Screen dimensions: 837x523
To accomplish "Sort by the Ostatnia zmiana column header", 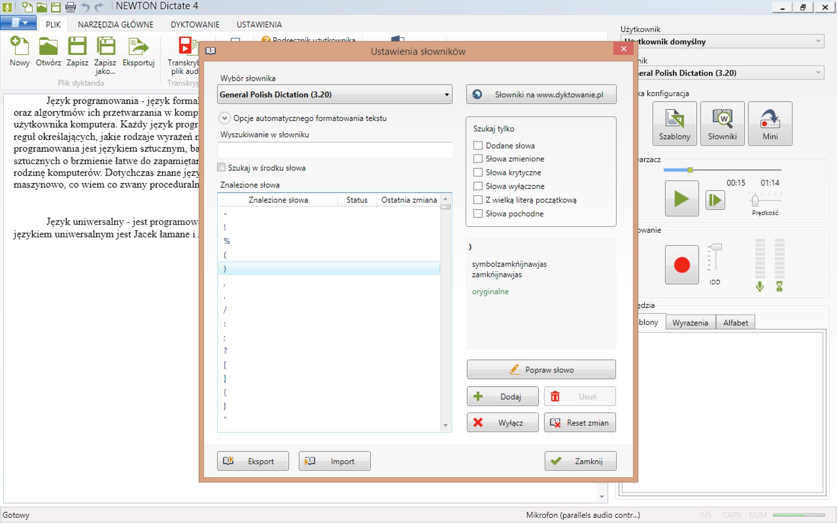I will click(409, 200).
